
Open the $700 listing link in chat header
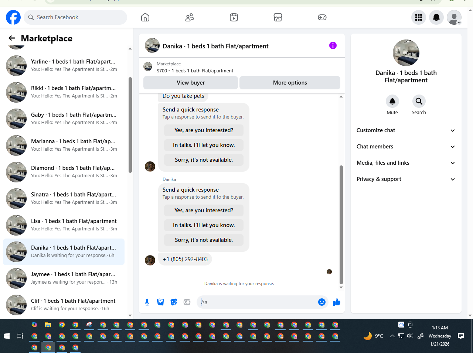(x=195, y=71)
